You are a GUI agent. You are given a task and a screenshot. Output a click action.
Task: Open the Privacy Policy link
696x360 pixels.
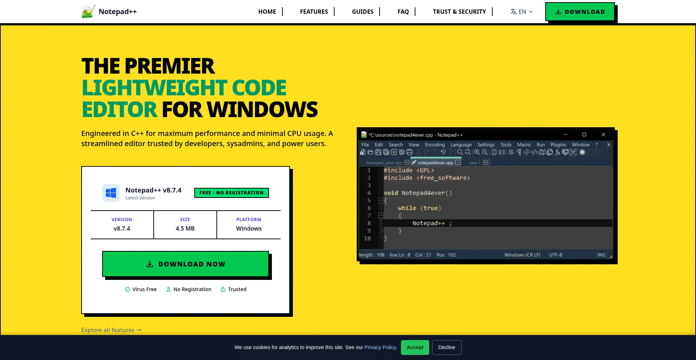click(x=381, y=347)
